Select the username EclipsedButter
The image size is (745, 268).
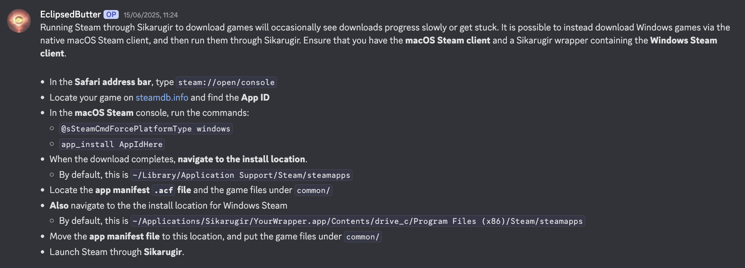point(70,14)
